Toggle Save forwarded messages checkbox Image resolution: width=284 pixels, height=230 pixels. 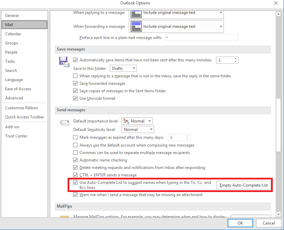point(75,83)
